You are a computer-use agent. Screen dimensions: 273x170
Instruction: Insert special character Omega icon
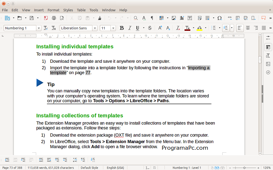click(x=219, y=18)
